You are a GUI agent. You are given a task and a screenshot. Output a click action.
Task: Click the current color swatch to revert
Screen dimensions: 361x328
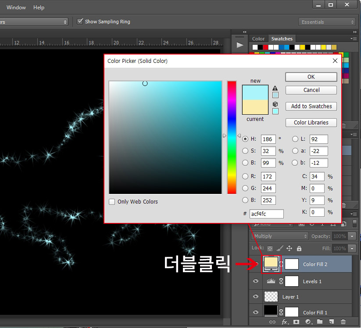coord(255,107)
